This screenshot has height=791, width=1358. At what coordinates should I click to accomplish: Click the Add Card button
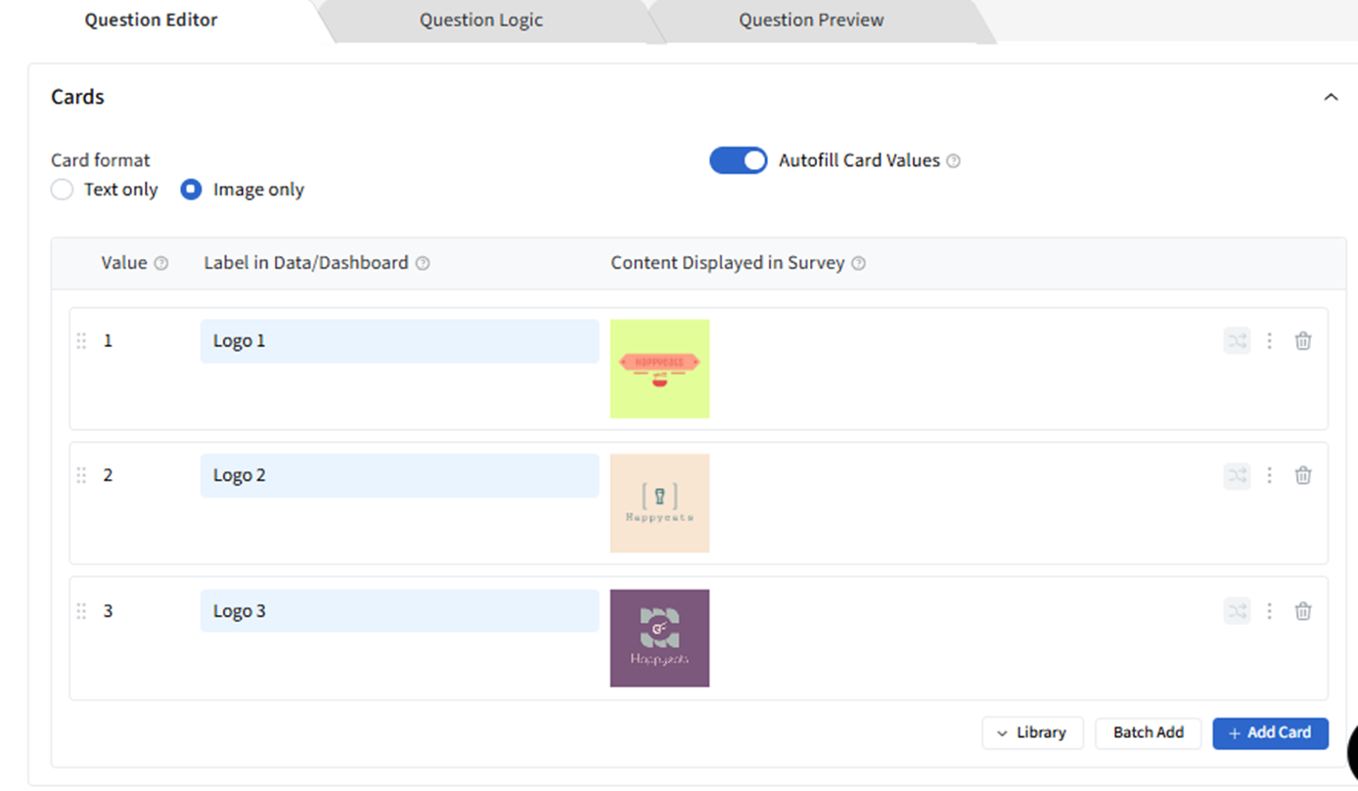tap(1270, 732)
